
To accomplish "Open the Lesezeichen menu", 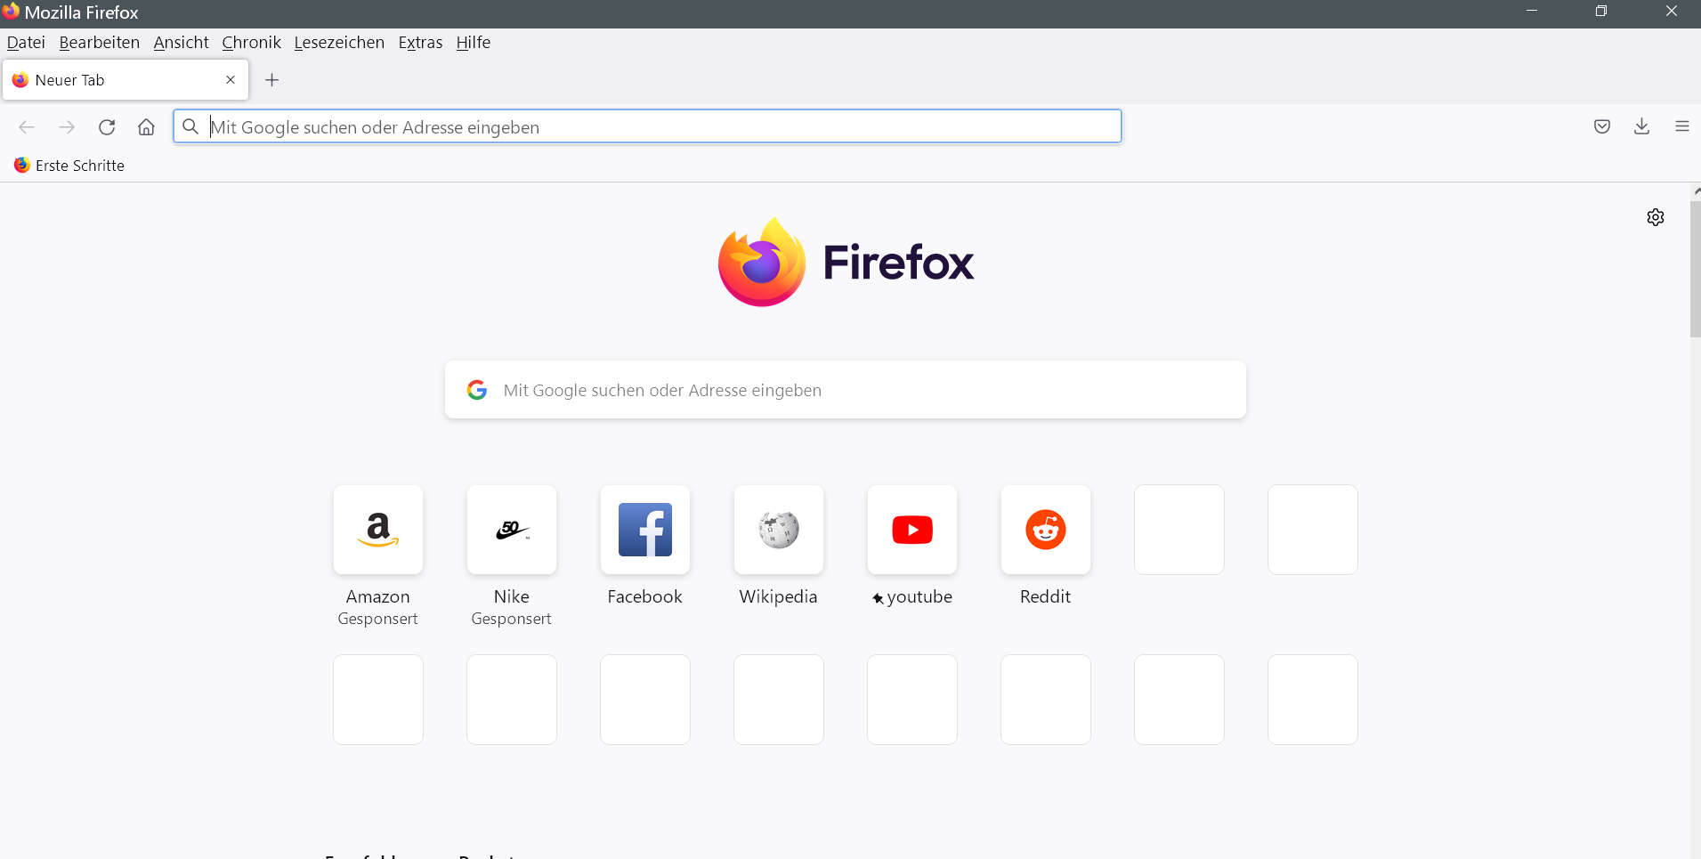I will coord(339,43).
